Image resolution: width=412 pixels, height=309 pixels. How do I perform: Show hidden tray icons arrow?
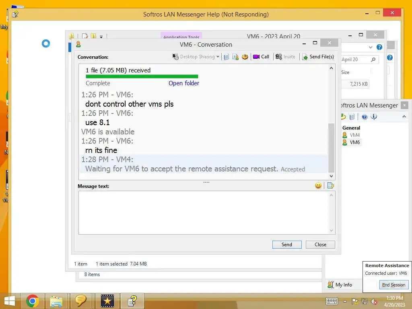click(x=345, y=301)
